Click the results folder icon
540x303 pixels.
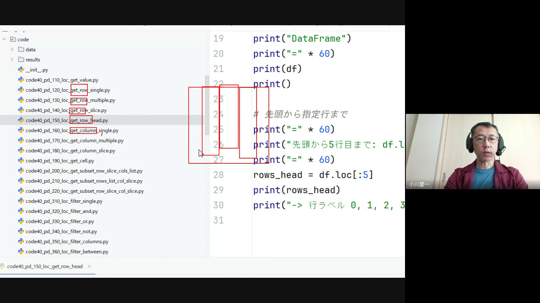pyautogui.click(x=21, y=59)
